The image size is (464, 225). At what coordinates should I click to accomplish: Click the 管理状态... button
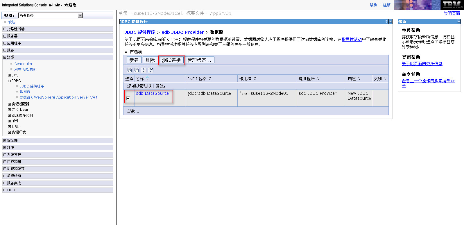pos(199,60)
